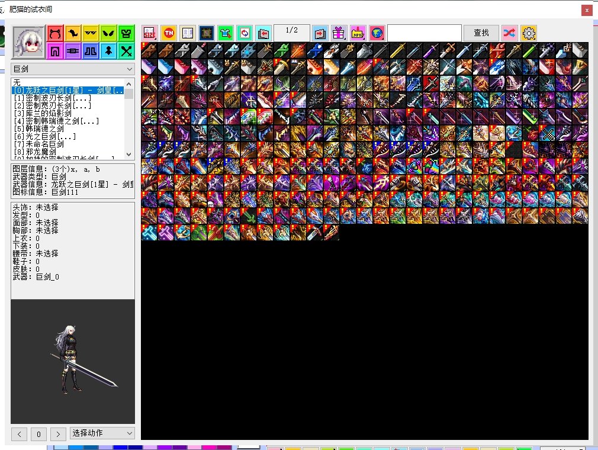
Task: Click the white-haired character portrait icon
Action: coord(28,41)
